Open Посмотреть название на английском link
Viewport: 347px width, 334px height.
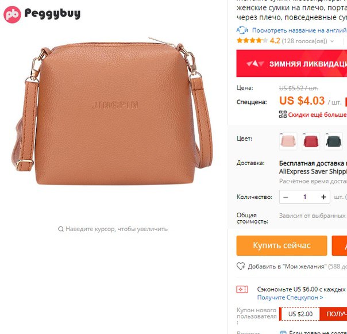[299, 30]
